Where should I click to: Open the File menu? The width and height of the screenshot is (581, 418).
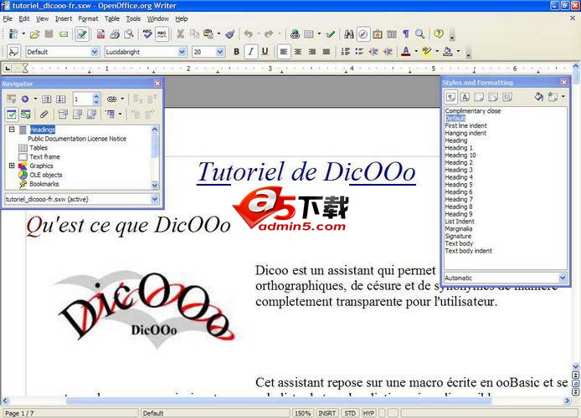pyautogui.click(x=8, y=18)
